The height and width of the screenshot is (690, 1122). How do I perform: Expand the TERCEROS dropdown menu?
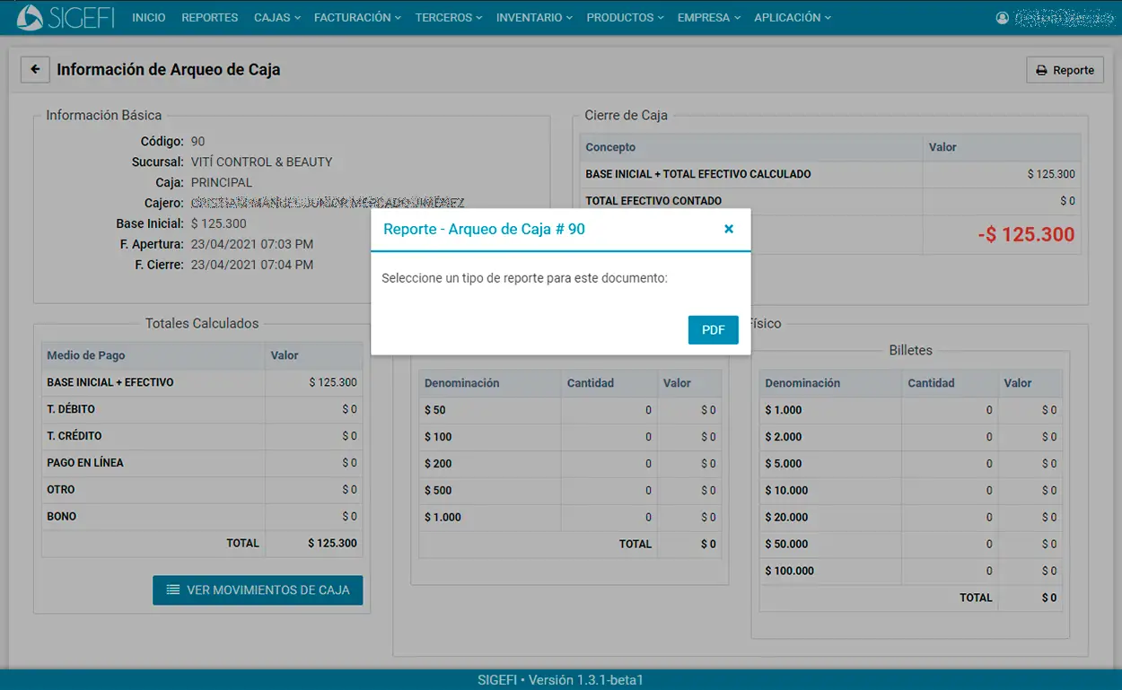(x=448, y=18)
